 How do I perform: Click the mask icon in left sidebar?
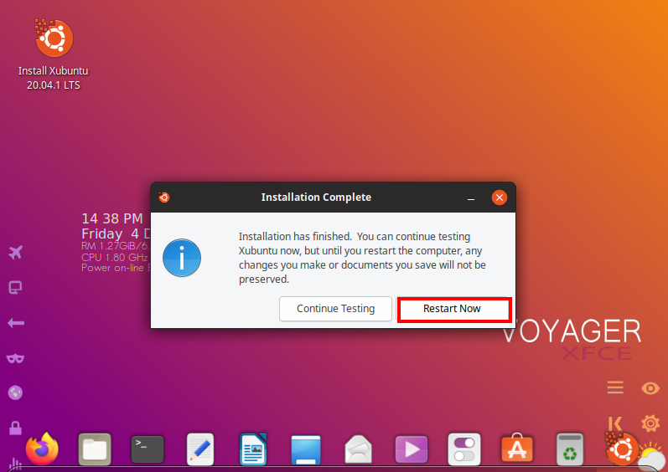(x=15, y=358)
